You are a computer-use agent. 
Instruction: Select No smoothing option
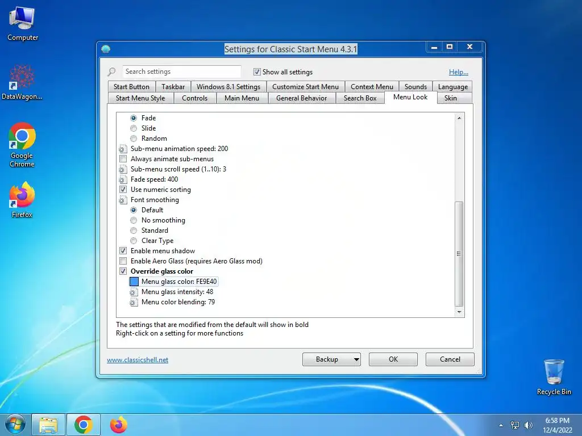134,220
